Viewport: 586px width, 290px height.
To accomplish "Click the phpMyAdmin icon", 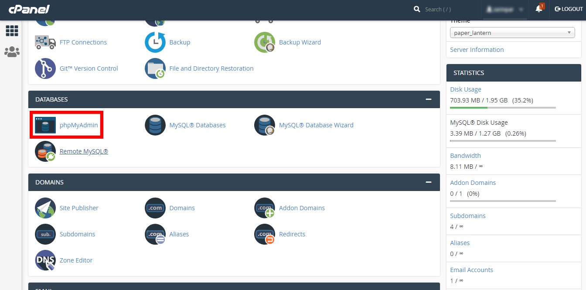I will tap(45, 125).
